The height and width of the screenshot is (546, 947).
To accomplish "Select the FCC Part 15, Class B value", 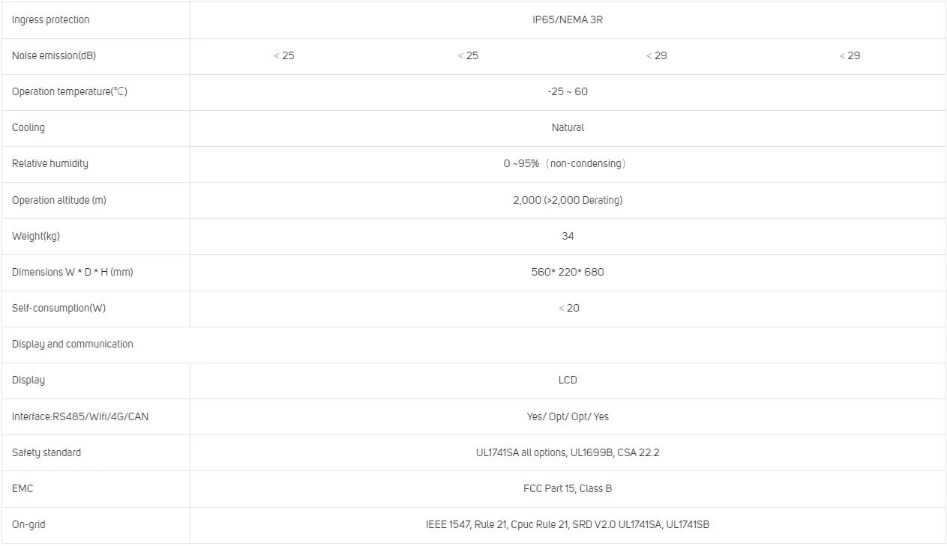I will (x=567, y=489).
